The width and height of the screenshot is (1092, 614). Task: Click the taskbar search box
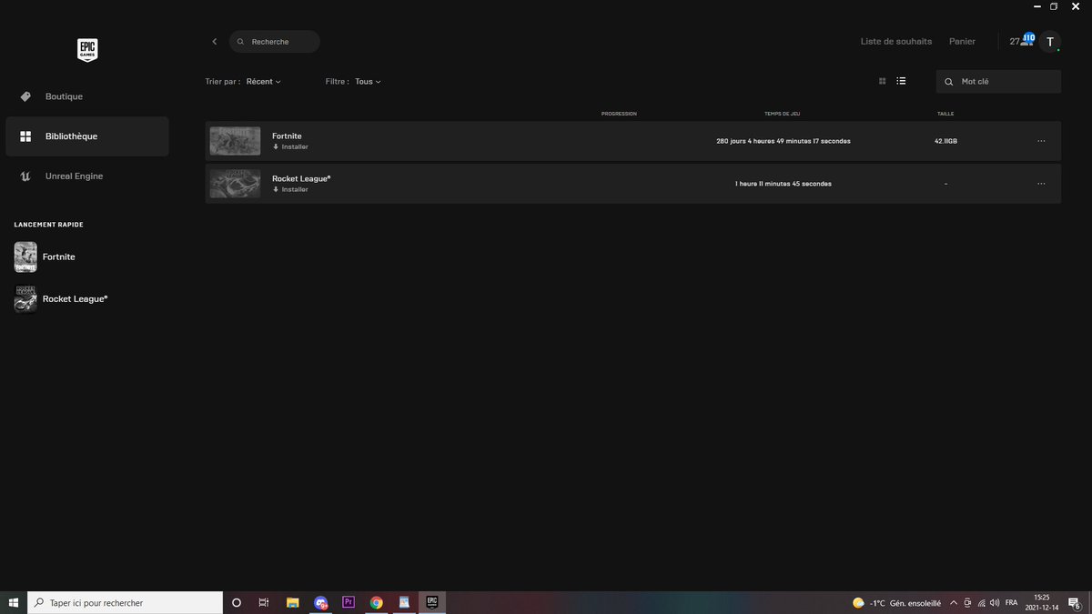pyautogui.click(x=126, y=602)
